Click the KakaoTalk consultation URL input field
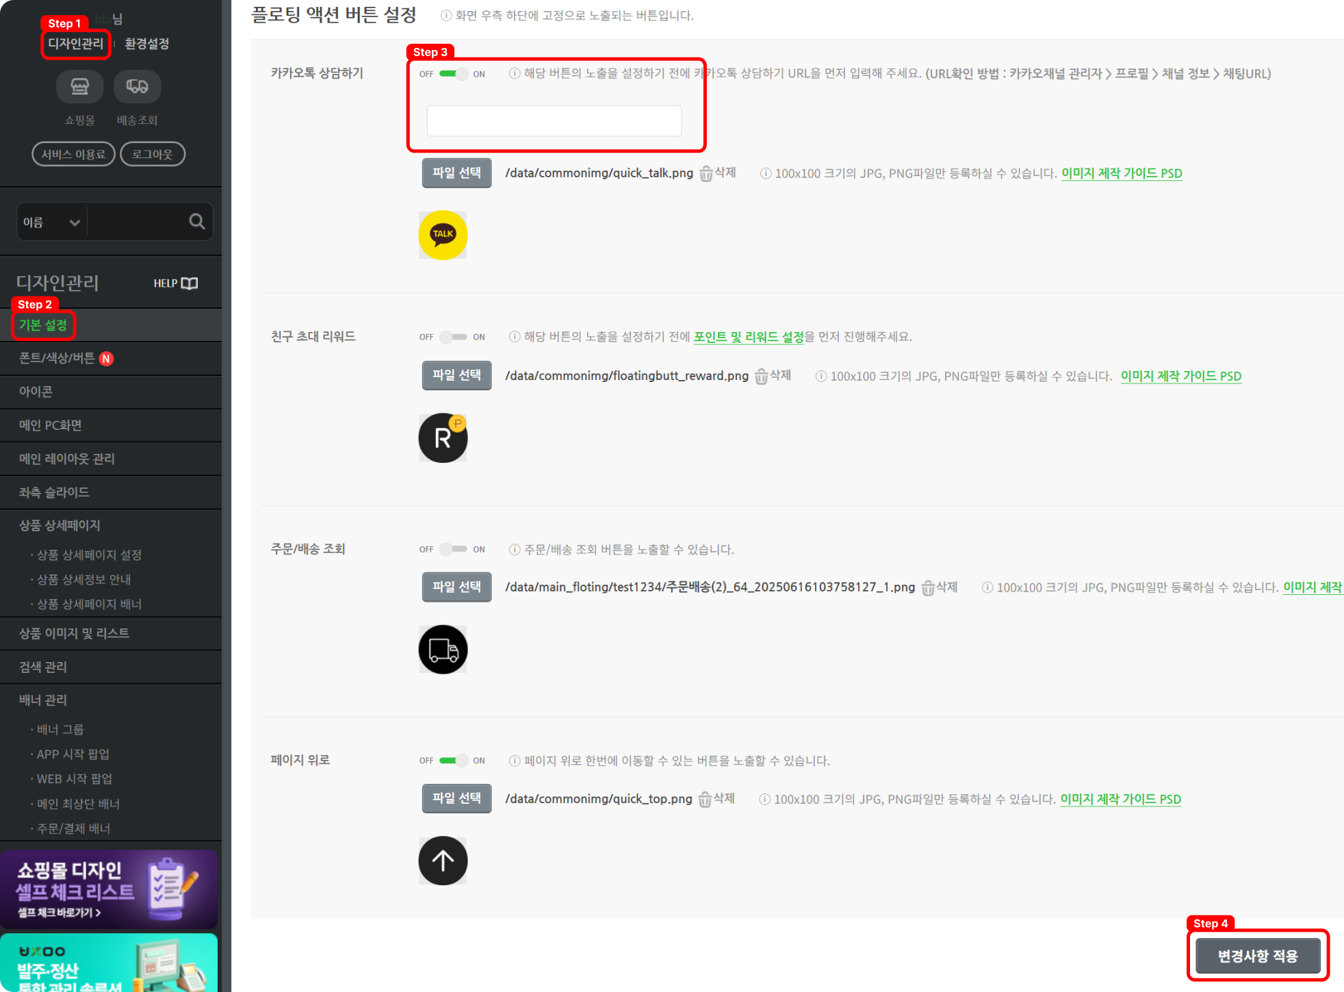This screenshot has width=1344, height=992. click(x=554, y=120)
